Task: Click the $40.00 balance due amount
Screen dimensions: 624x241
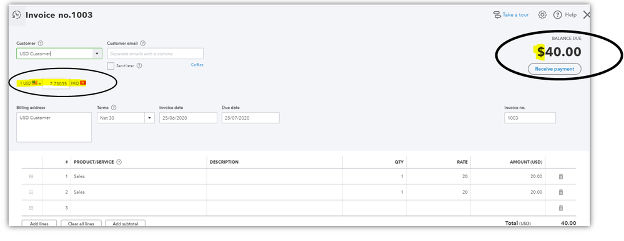Action: click(x=559, y=52)
